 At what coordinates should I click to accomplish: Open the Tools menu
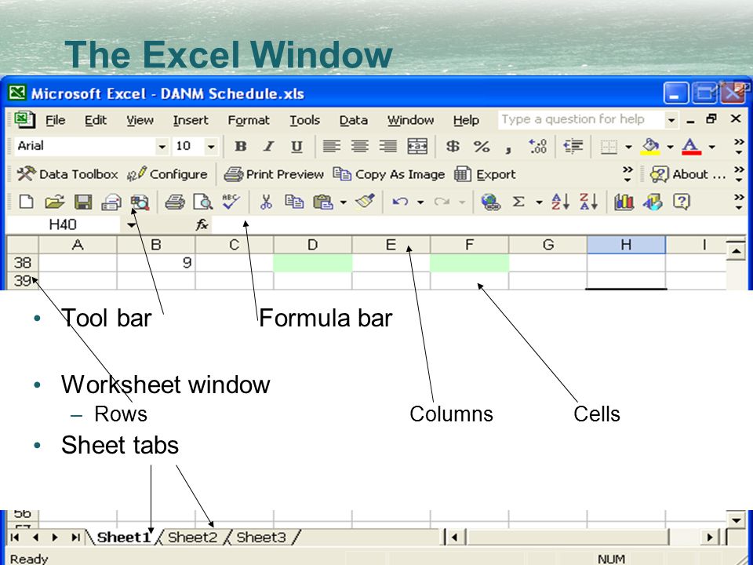304,120
